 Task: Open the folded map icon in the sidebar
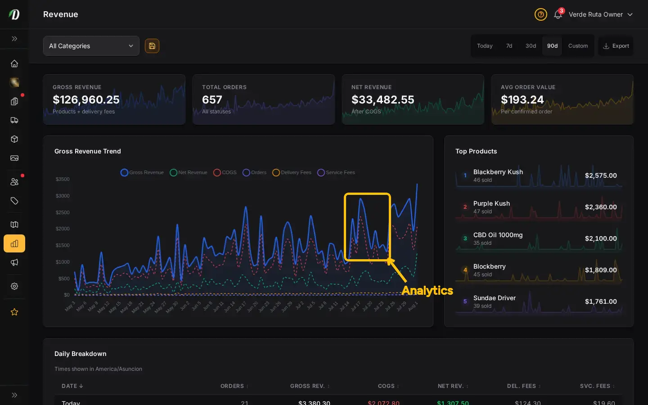(x=14, y=225)
